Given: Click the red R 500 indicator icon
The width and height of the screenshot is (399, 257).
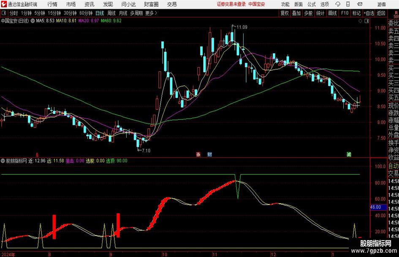Looking at the screenshot, I should [x=396, y=14].
